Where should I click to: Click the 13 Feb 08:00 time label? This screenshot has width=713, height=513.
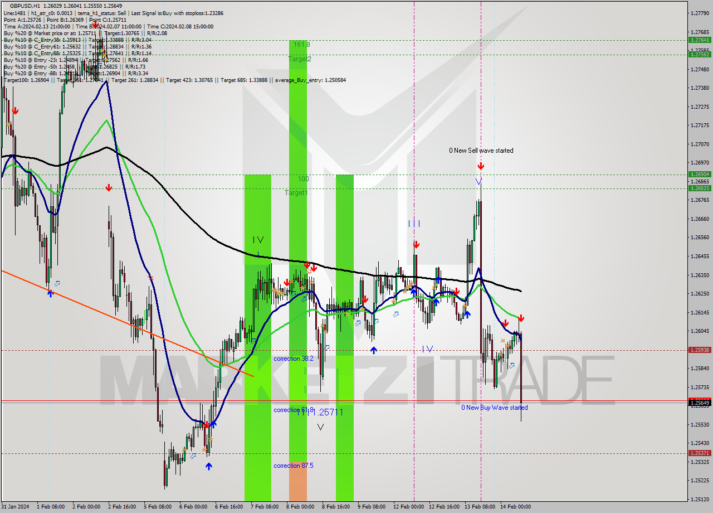pyautogui.click(x=481, y=507)
